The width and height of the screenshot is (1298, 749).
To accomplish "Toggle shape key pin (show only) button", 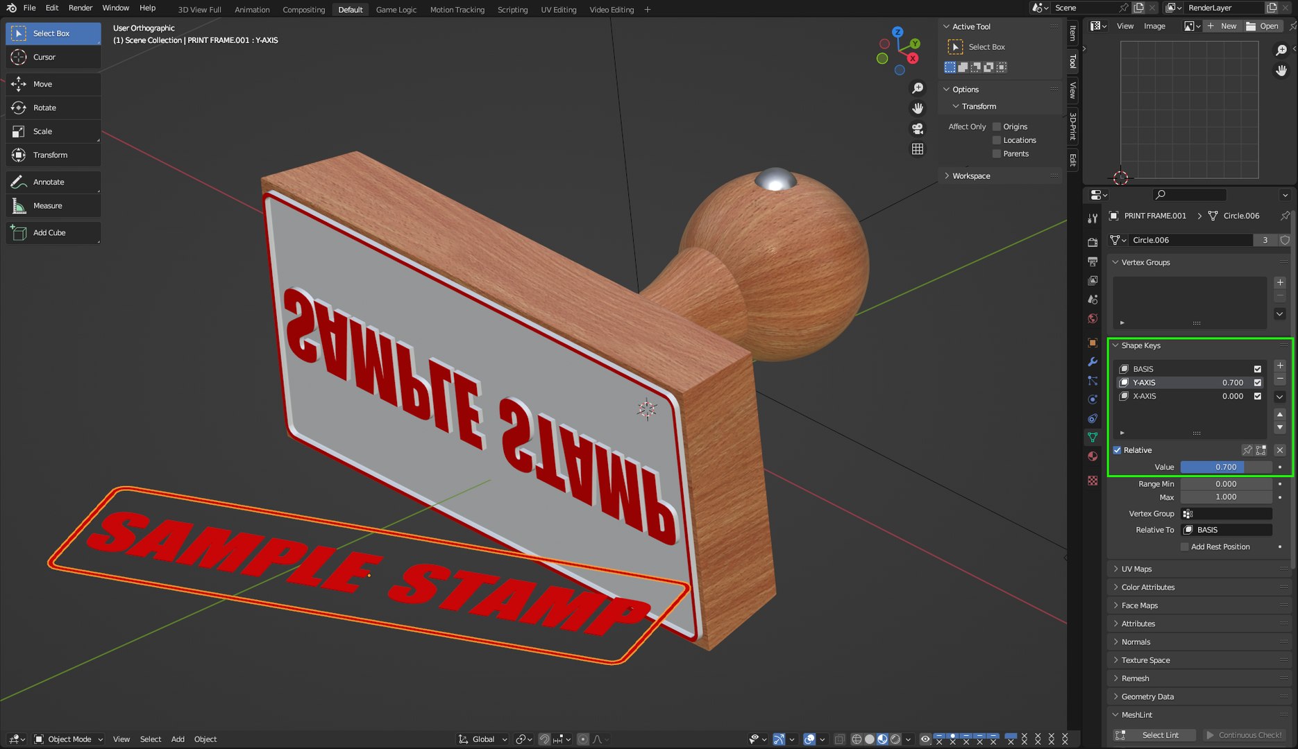I will pyautogui.click(x=1247, y=450).
